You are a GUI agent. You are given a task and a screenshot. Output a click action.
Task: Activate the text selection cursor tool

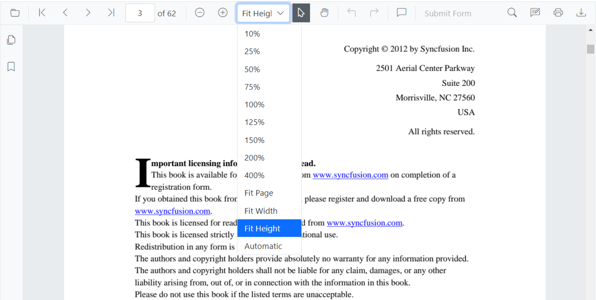pos(301,13)
